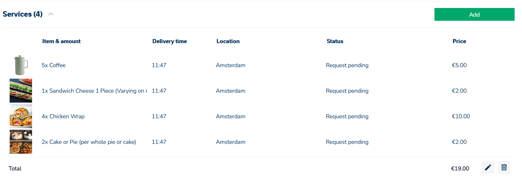Click the Price column header
This screenshot has height=179, width=522.
[x=459, y=41]
